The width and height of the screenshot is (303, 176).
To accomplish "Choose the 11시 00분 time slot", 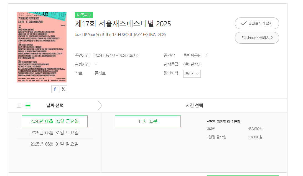I will pyautogui.click(x=148, y=121).
